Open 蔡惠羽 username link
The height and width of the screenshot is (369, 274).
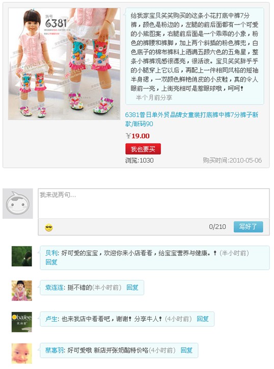[x=54, y=350]
